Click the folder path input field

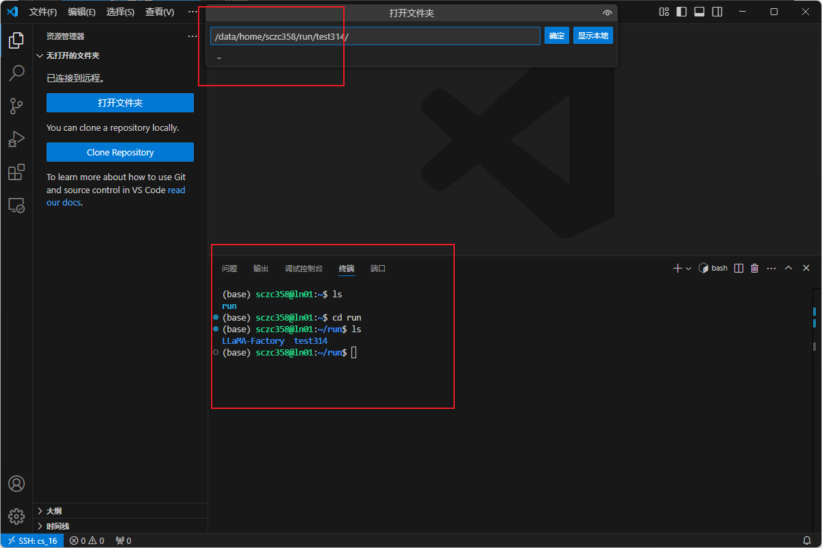point(375,36)
